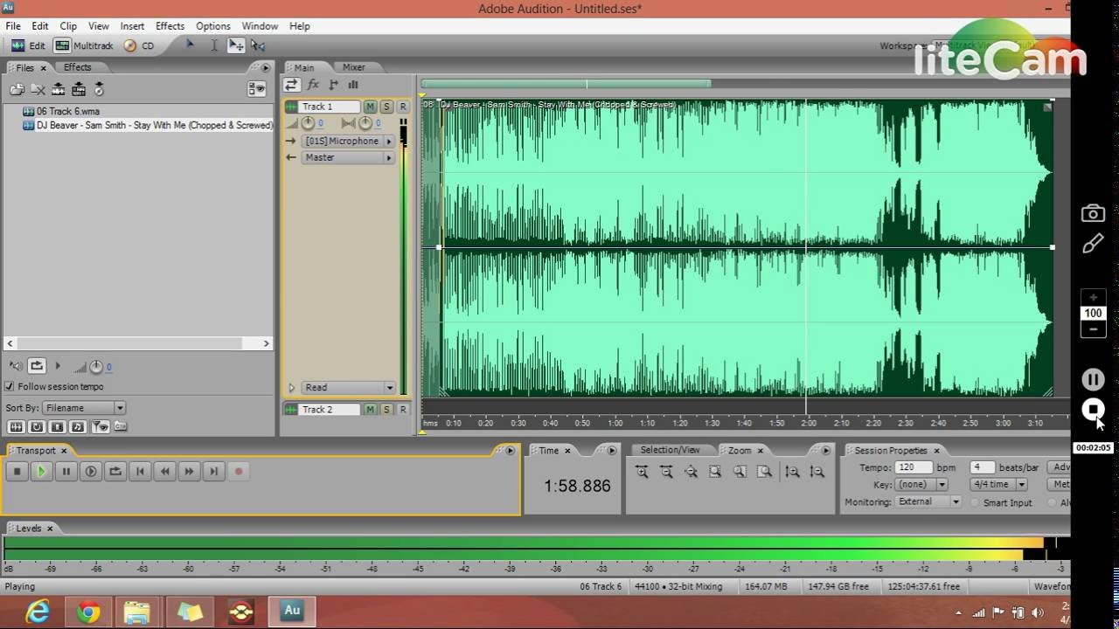Switch to the Mixer tab
Image resolution: width=1119 pixels, height=629 pixels.
point(354,67)
